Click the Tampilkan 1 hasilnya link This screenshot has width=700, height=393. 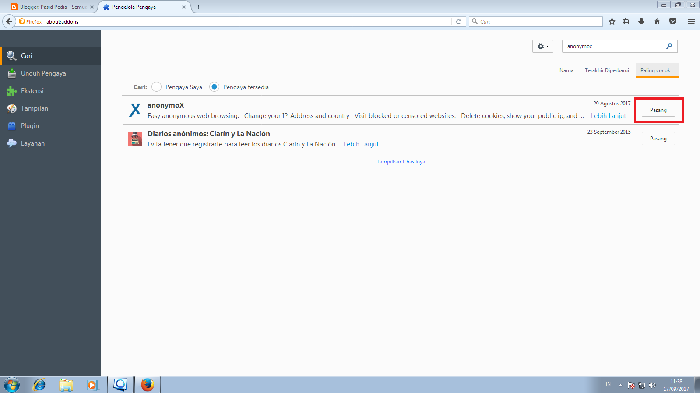(x=401, y=162)
